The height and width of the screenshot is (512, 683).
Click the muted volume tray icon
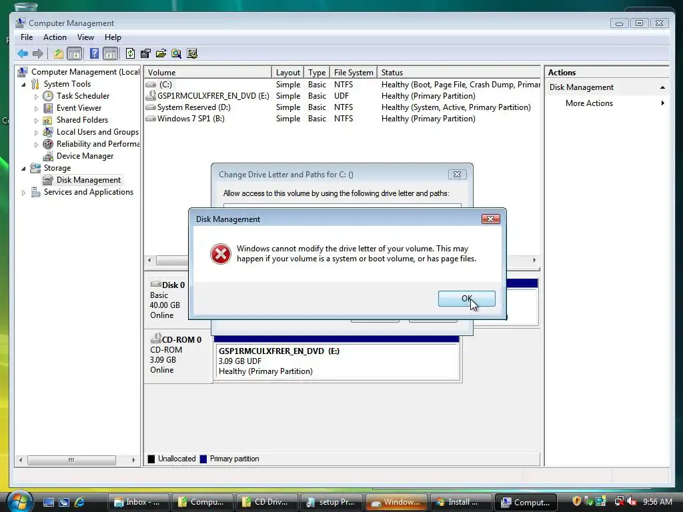[x=631, y=501]
